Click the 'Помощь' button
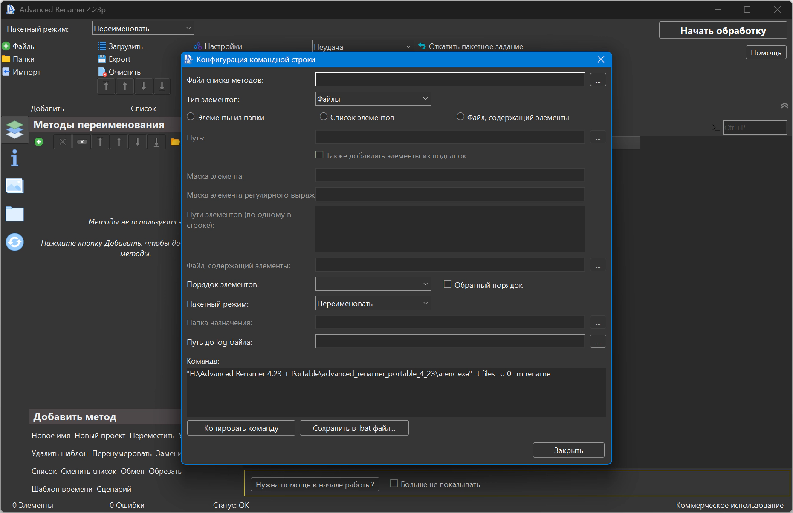The width and height of the screenshot is (793, 513). 766,52
